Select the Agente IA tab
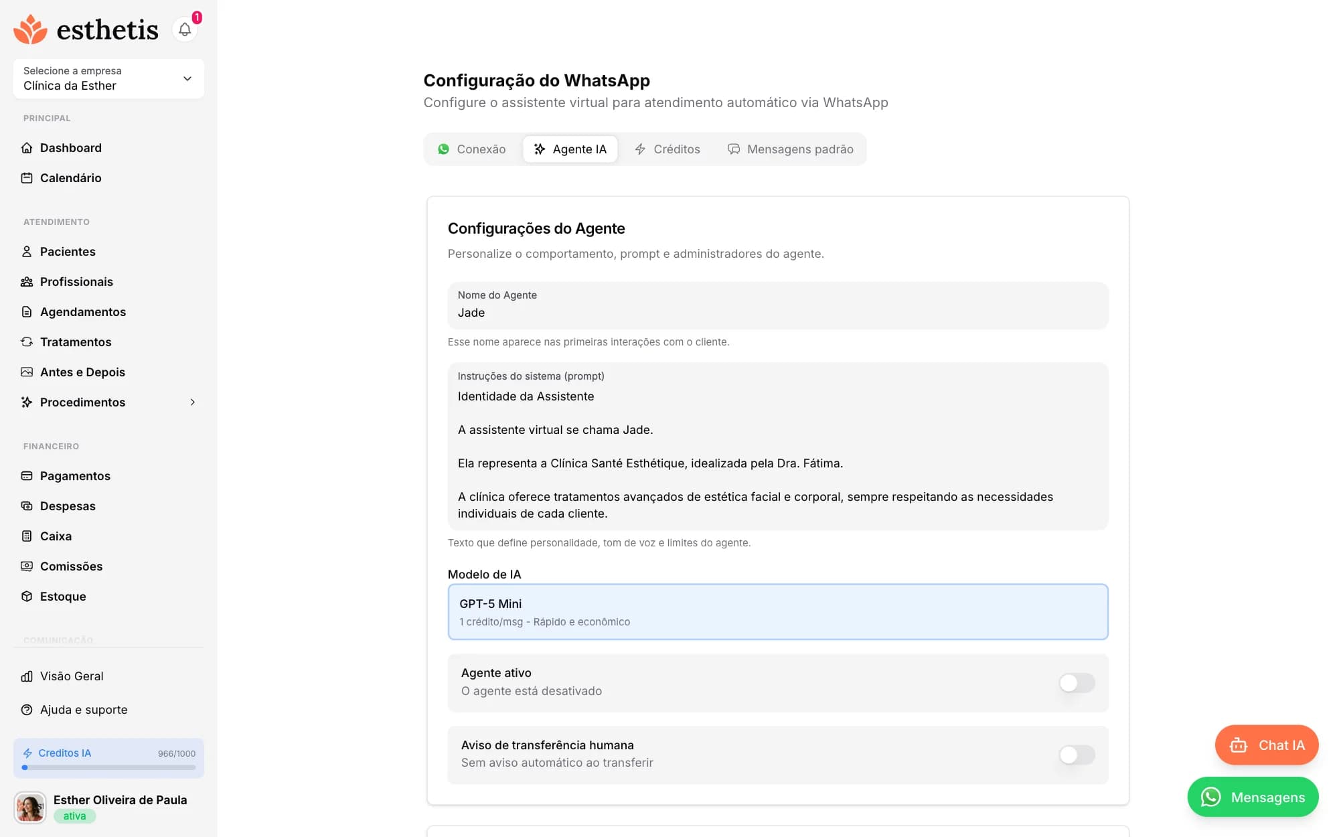Viewport: 1339px width, 837px height. point(570,149)
